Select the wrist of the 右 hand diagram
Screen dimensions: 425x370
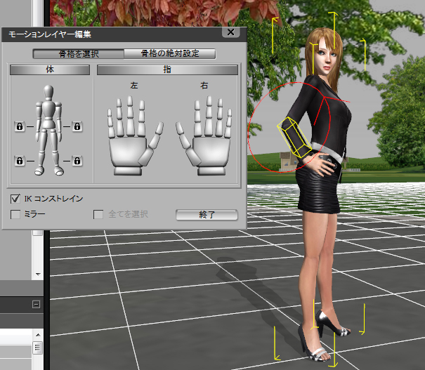[211, 171]
